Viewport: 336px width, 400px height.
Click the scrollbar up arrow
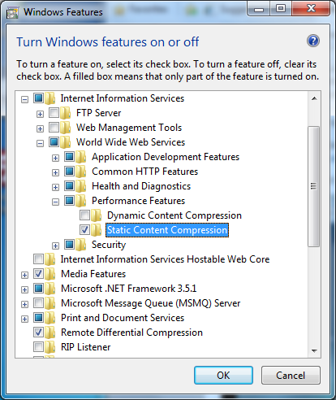(x=314, y=98)
